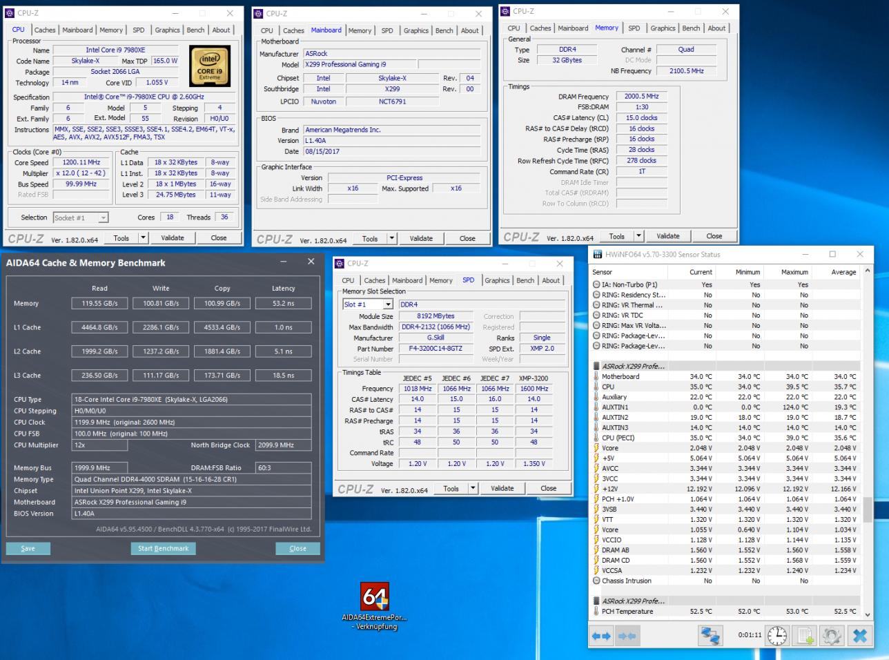This screenshot has width=889, height=660.
Task: Click Save button in AIDA64 benchmark
Action: [x=28, y=548]
